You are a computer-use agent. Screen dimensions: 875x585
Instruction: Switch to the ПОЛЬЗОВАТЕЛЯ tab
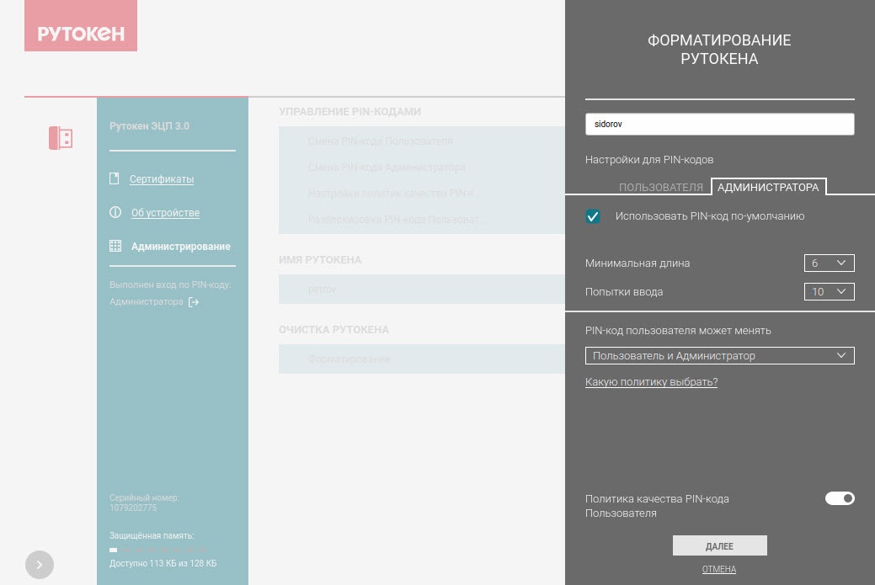(x=661, y=188)
